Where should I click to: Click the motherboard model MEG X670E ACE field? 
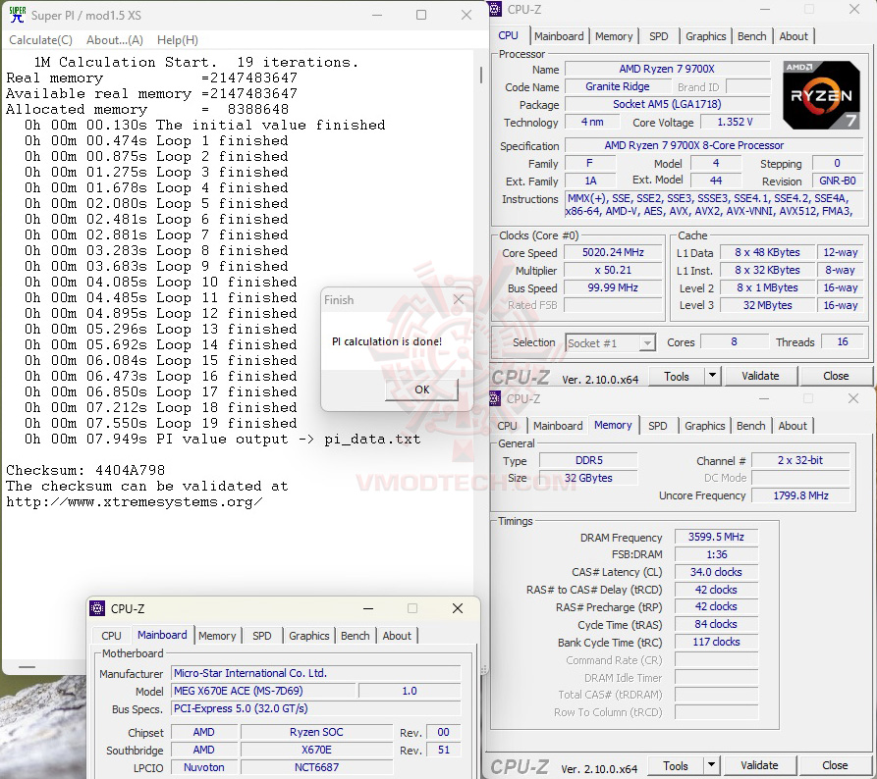(263, 691)
